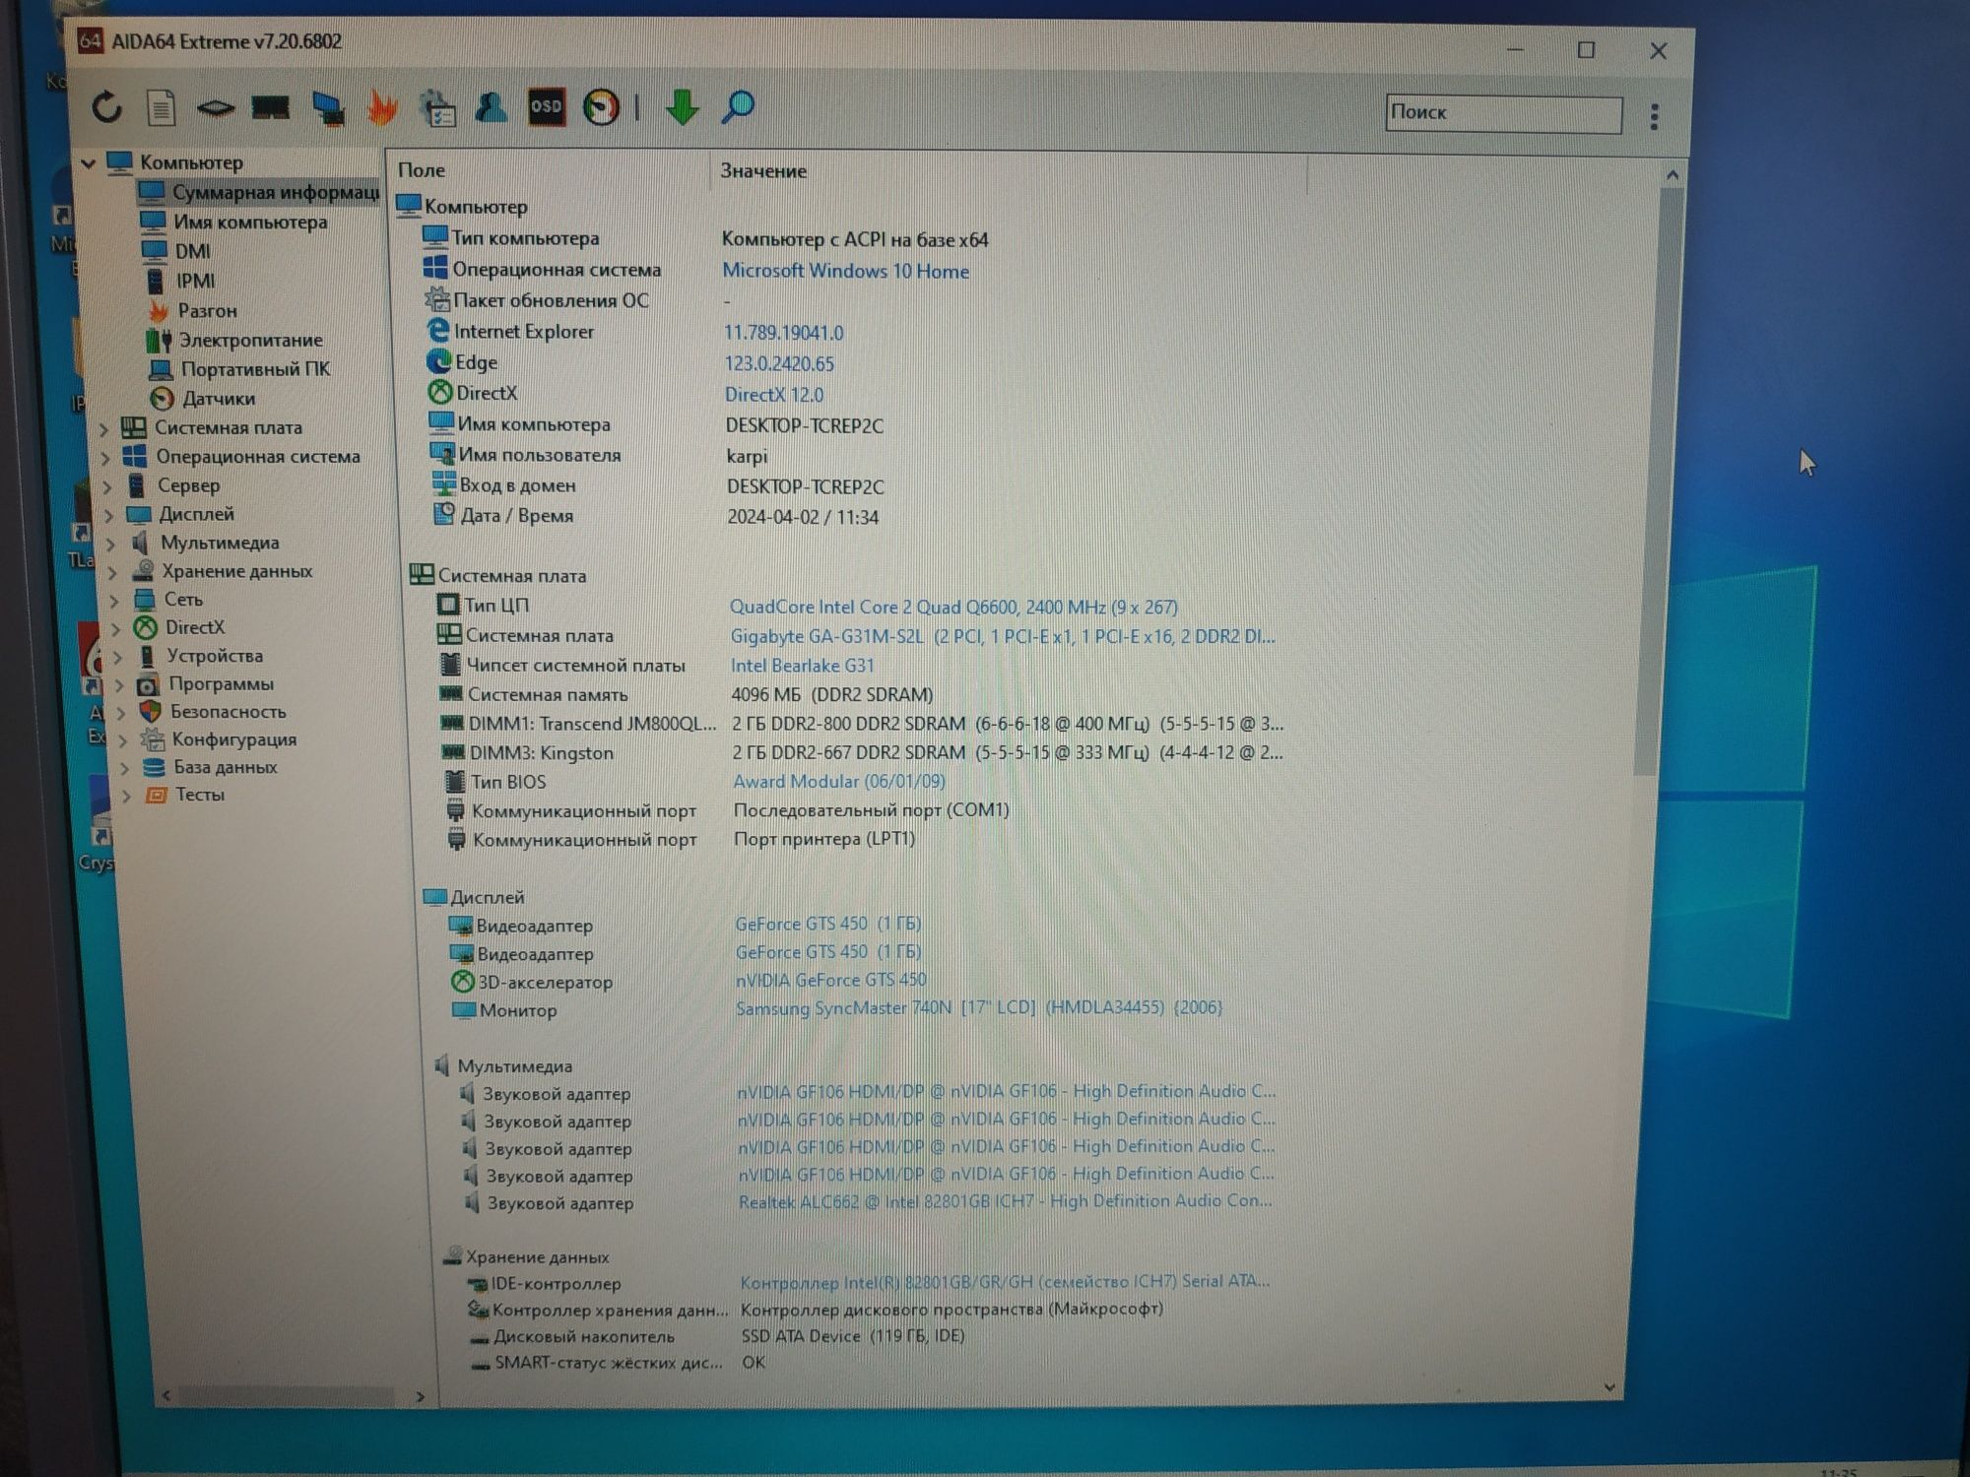This screenshot has height=1477, width=1970.
Task: Click the motherboard chip toolbar icon
Action: coord(215,107)
